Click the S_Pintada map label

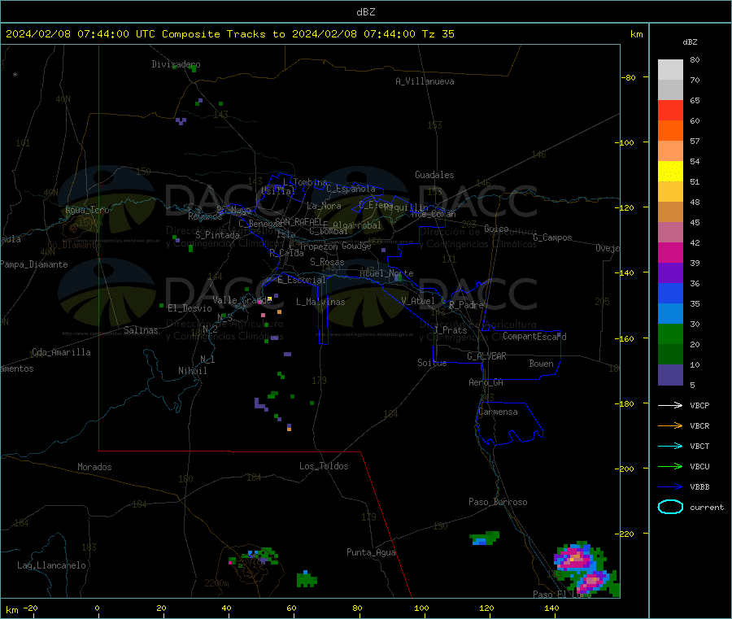point(217,235)
